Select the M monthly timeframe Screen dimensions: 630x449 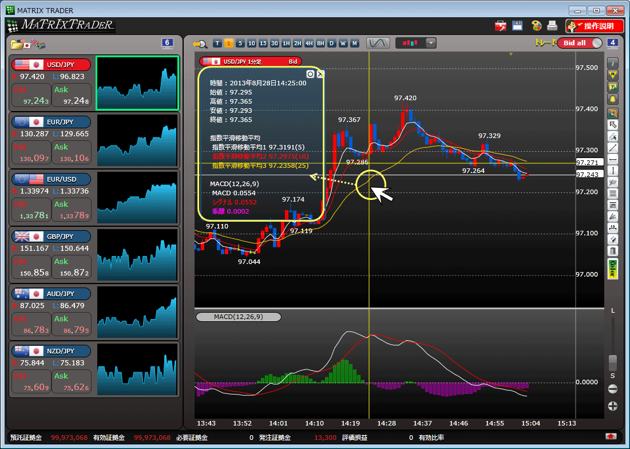click(354, 44)
